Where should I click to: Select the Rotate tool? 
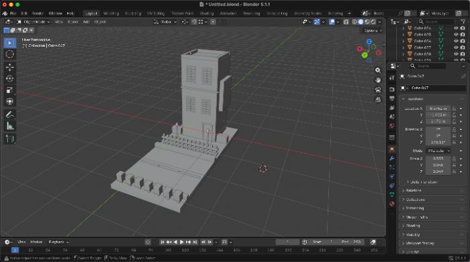click(9, 78)
